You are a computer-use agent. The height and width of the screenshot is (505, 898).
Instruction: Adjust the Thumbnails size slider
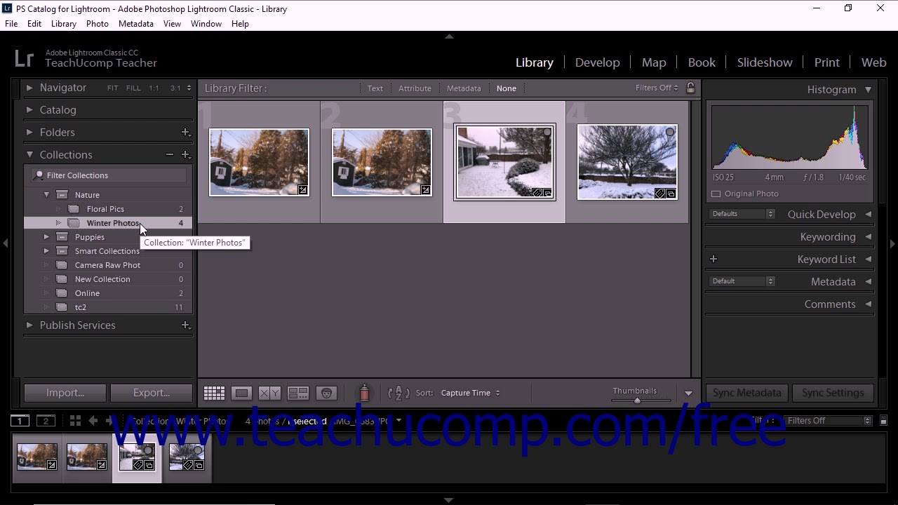637,400
